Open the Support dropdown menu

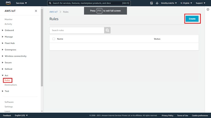click(x=200, y=3)
